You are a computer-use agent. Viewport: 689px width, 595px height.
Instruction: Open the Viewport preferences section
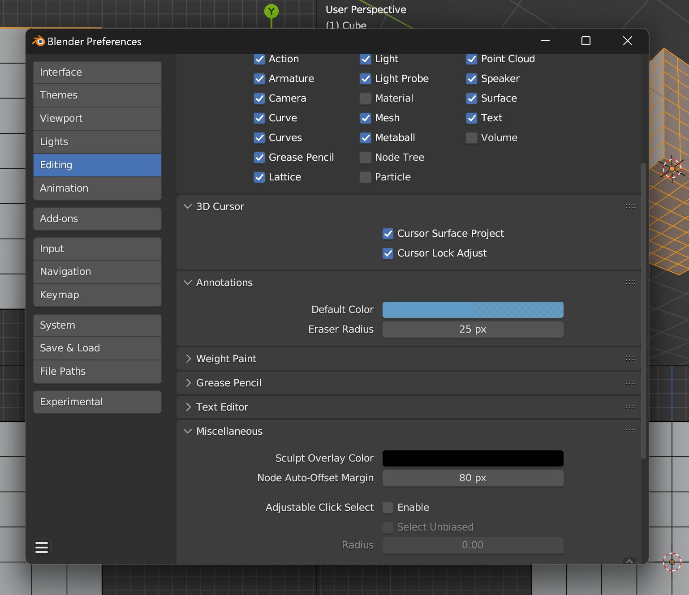[x=97, y=119]
